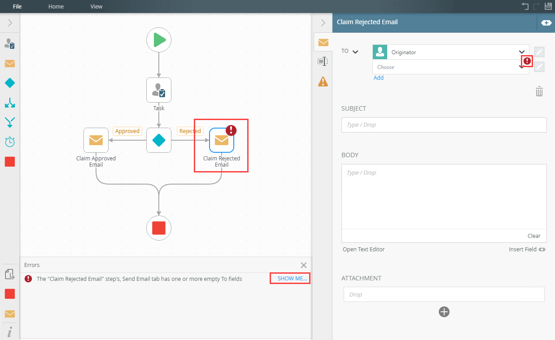
Task: Select the Claim Approved Email step
Action: pos(96,140)
